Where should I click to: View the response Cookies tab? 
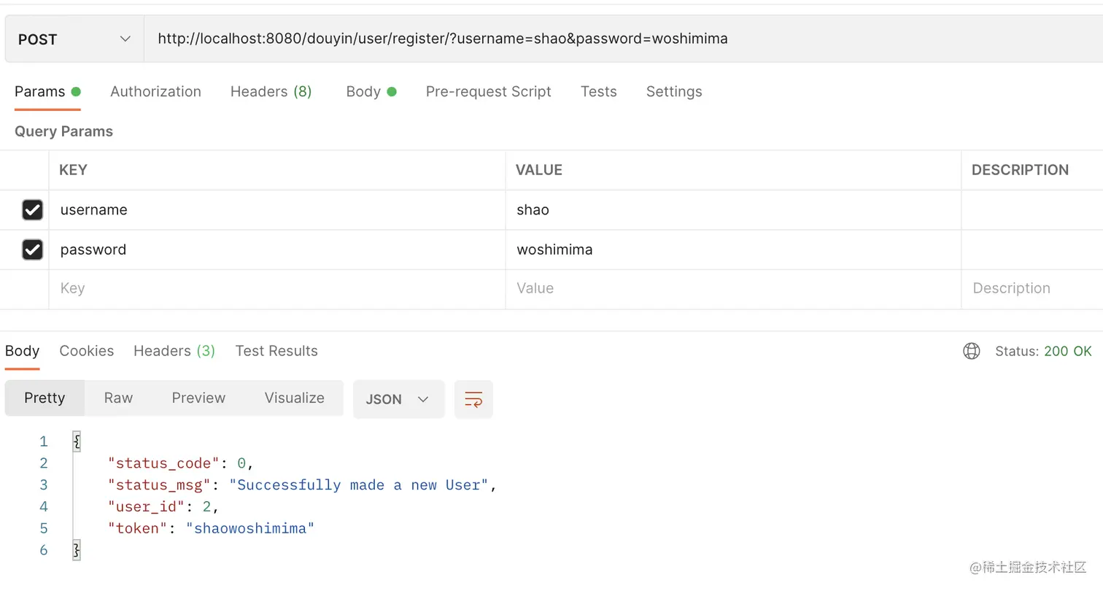86,351
